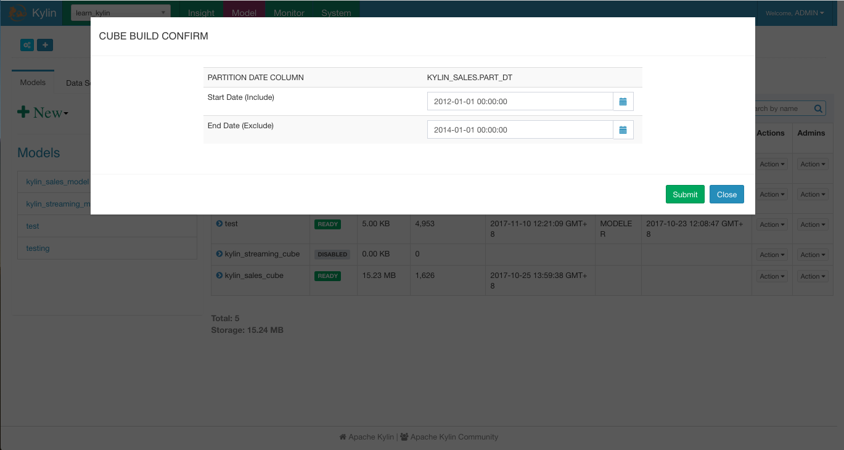Open calendar picker for Start Date
The image size is (844, 450).
click(623, 102)
